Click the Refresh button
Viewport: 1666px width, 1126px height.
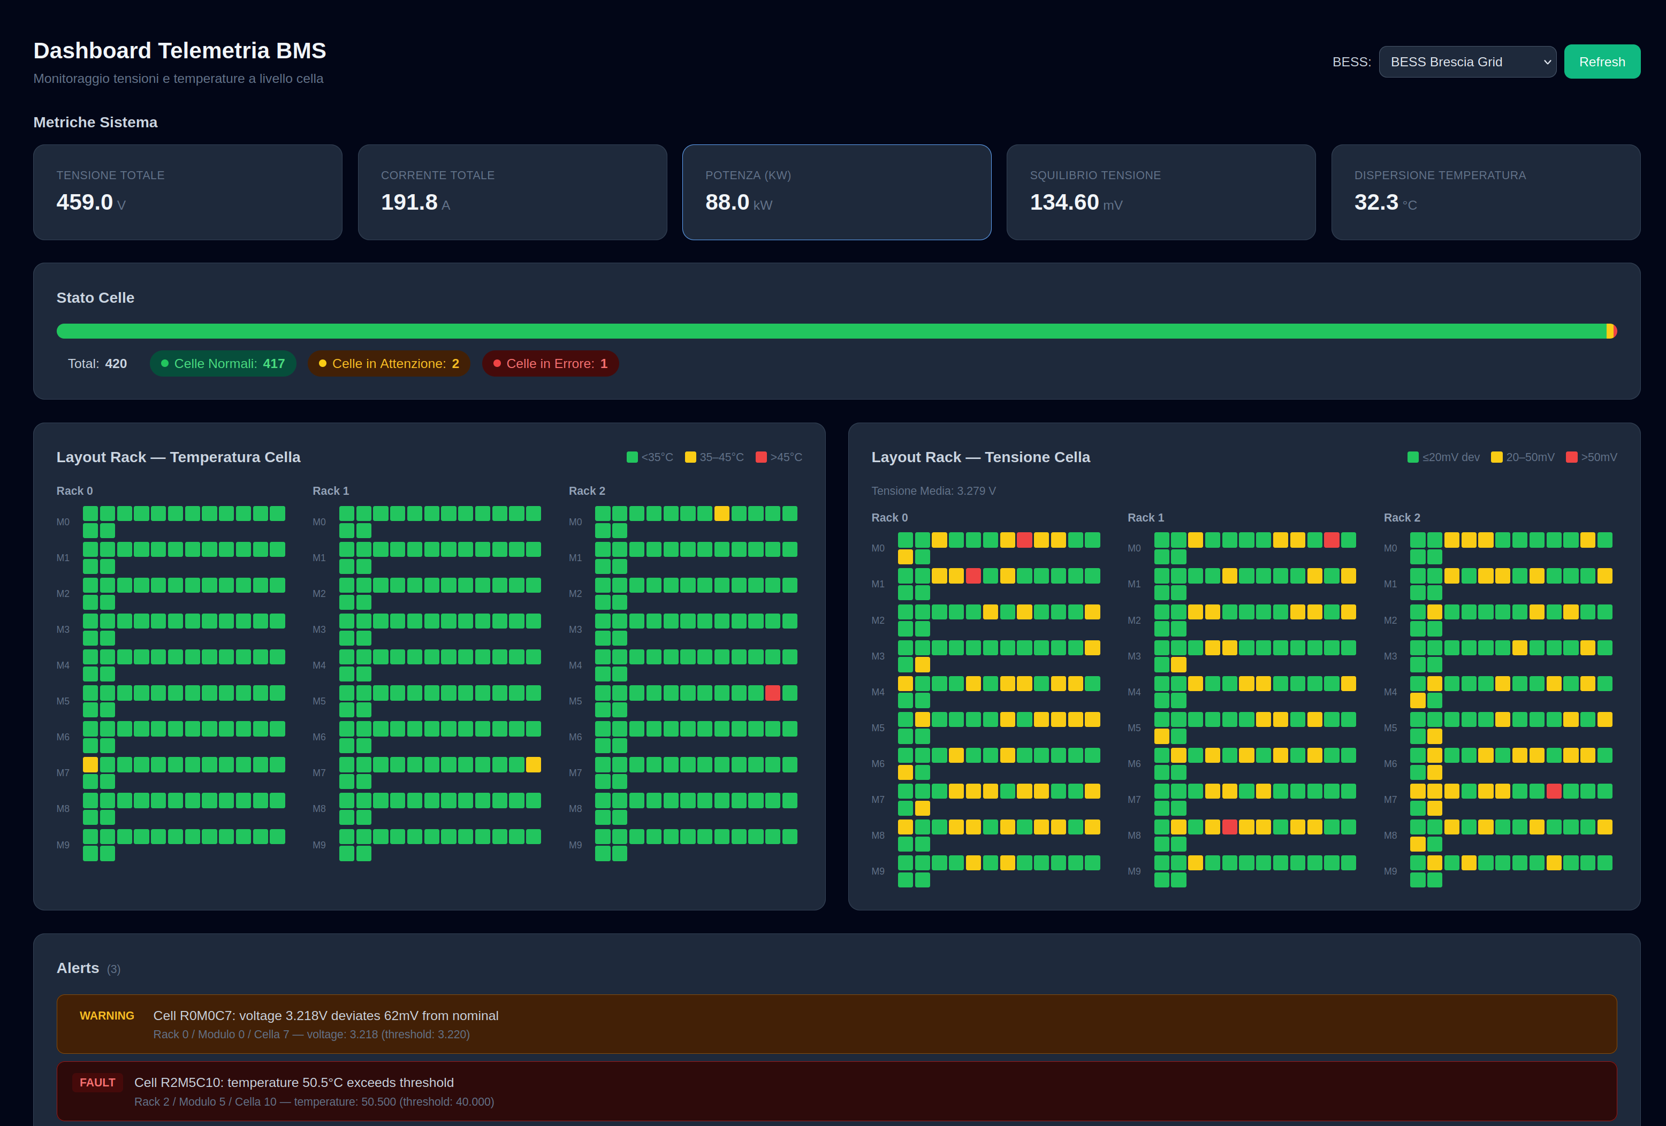1602,62
